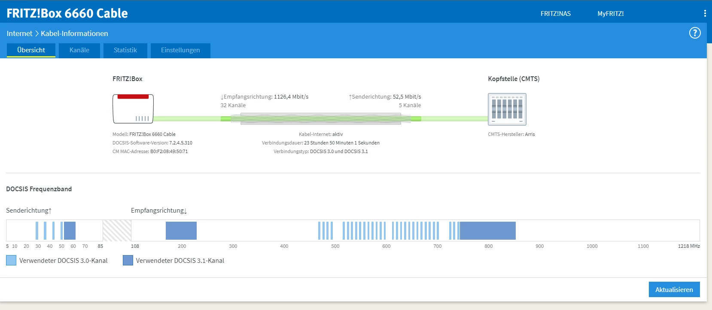Click the 'Modell: FRITZ!Box 6660 Cable' line
Screen dimensions: 712x310
pos(144,134)
